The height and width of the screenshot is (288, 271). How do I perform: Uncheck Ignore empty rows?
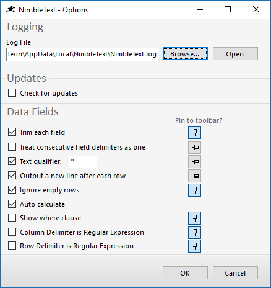coord(12,190)
